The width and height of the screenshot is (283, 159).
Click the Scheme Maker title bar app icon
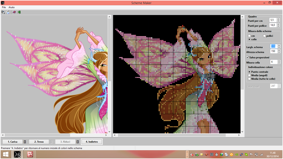3,3
